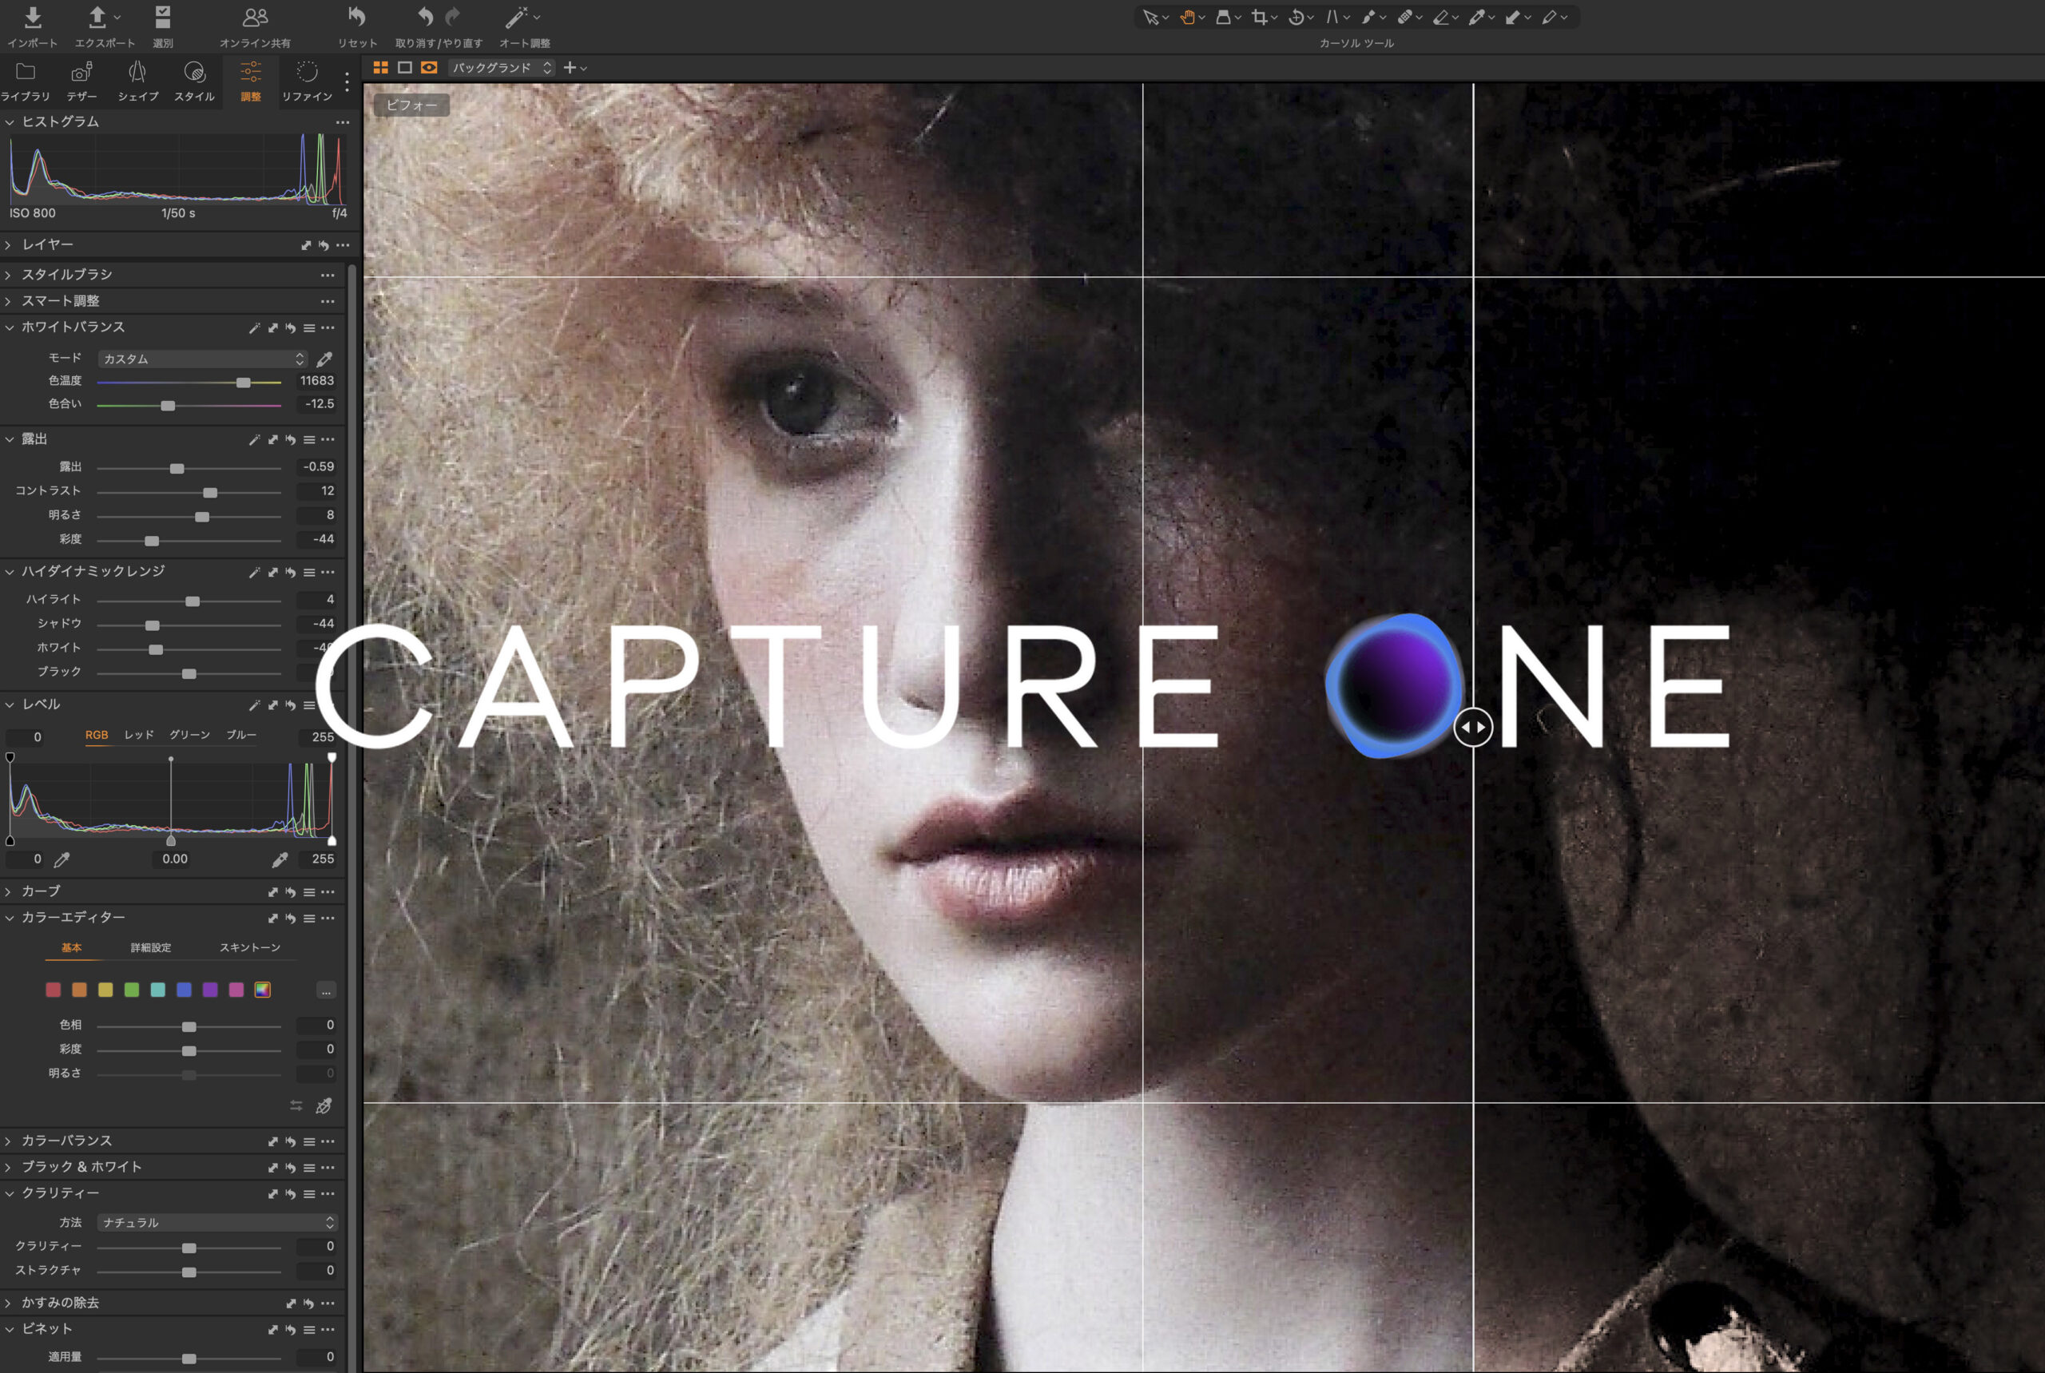This screenshot has height=1373, width=2045.
Task: Pick the Keystone cursor tool
Action: (1332, 18)
